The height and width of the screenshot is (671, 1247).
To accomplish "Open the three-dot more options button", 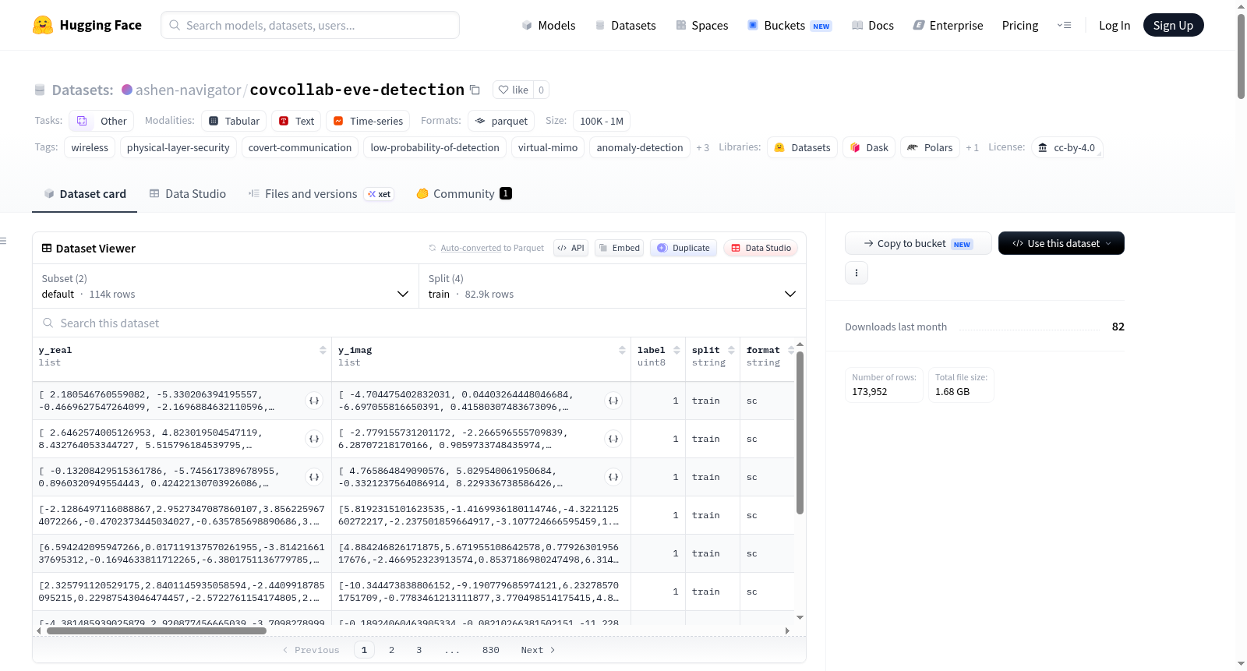I will tap(857, 273).
